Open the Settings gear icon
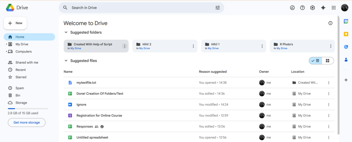The width and height of the screenshot is (352, 142). (x=312, y=8)
